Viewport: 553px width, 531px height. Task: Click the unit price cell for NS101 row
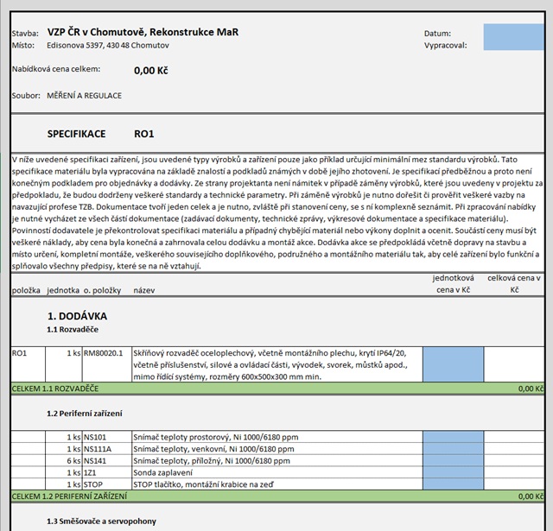coord(453,437)
